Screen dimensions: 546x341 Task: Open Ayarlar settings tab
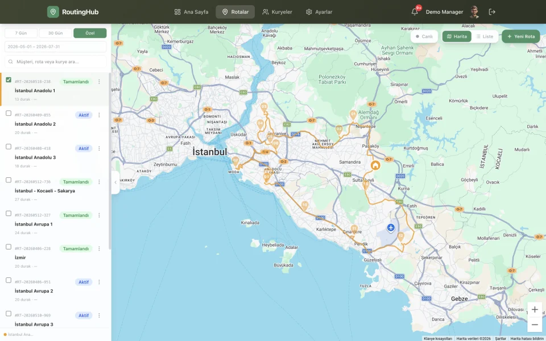pyautogui.click(x=319, y=12)
